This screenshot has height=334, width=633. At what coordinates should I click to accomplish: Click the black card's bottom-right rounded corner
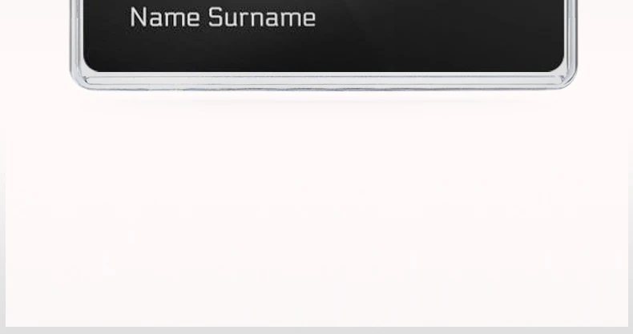558,66
